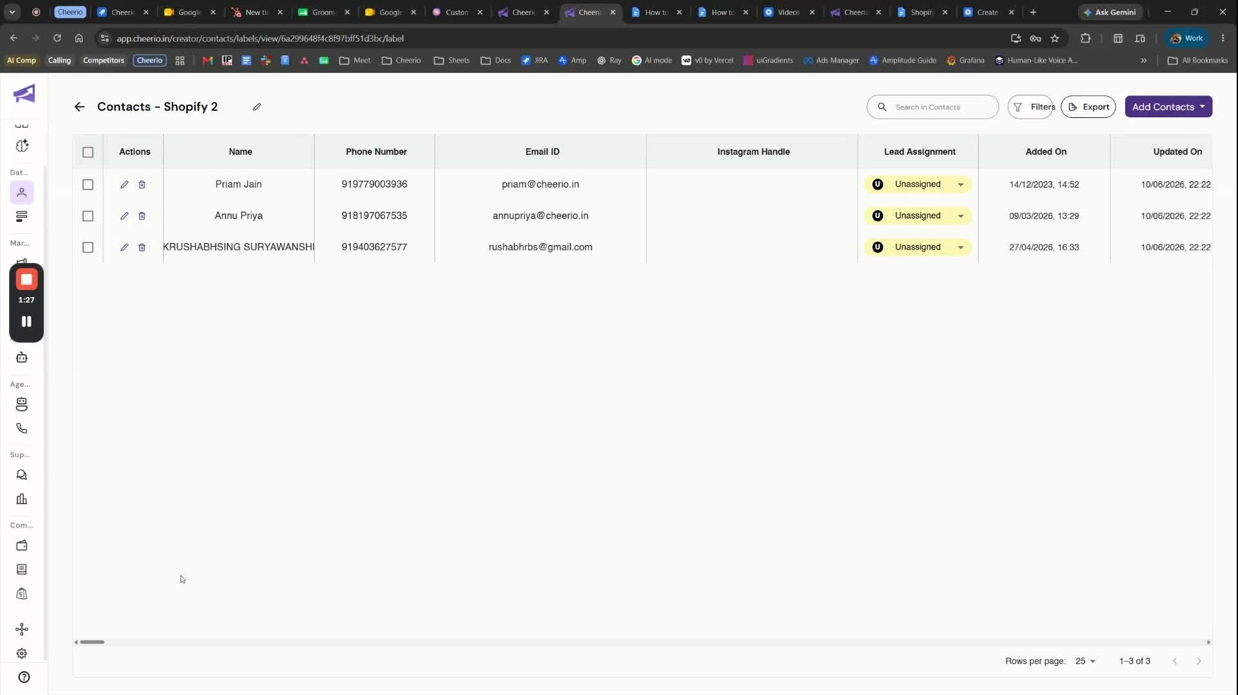The image size is (1238, 695).
Task: Open Lead Assignment dropdown for Priam Jain
Action: (918, 184)
